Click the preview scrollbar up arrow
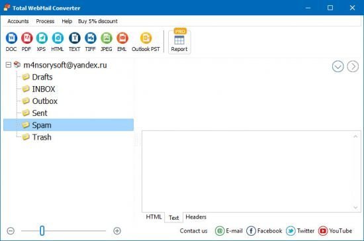This screenshot has height=241, width=364. point(355,136)
